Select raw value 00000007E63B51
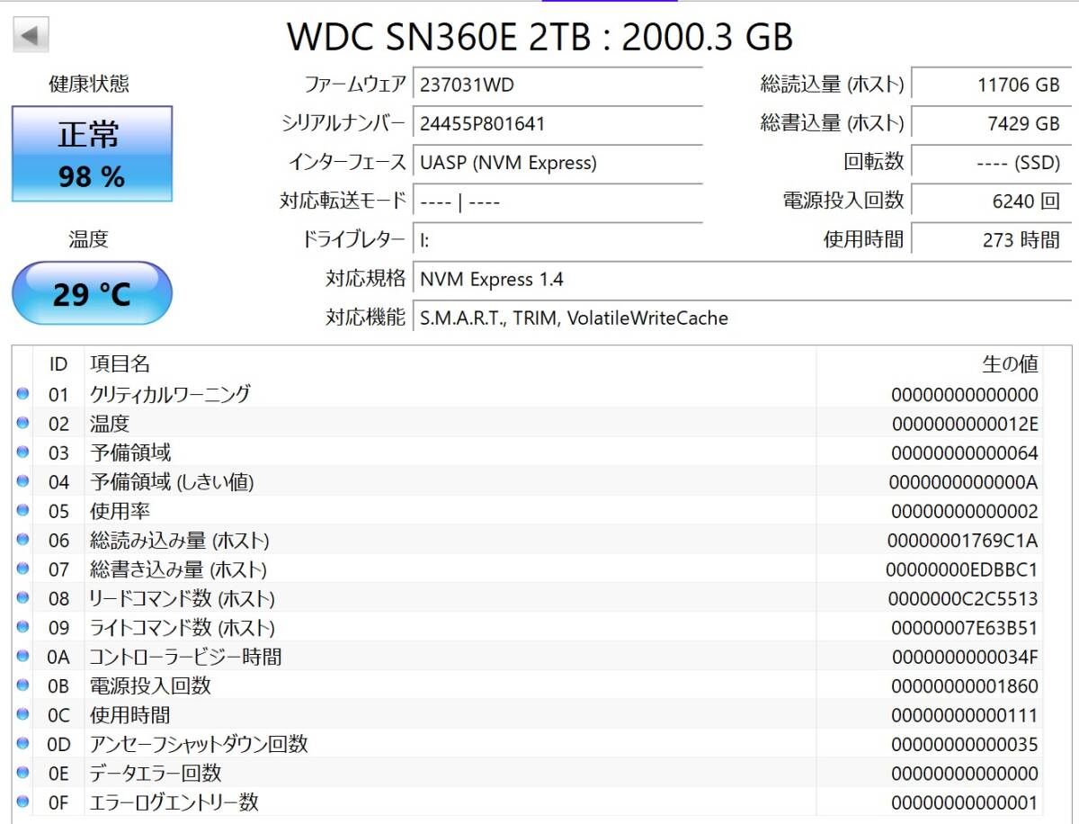The width and height of the screenshot is (1079, 824). pos(965,628)
